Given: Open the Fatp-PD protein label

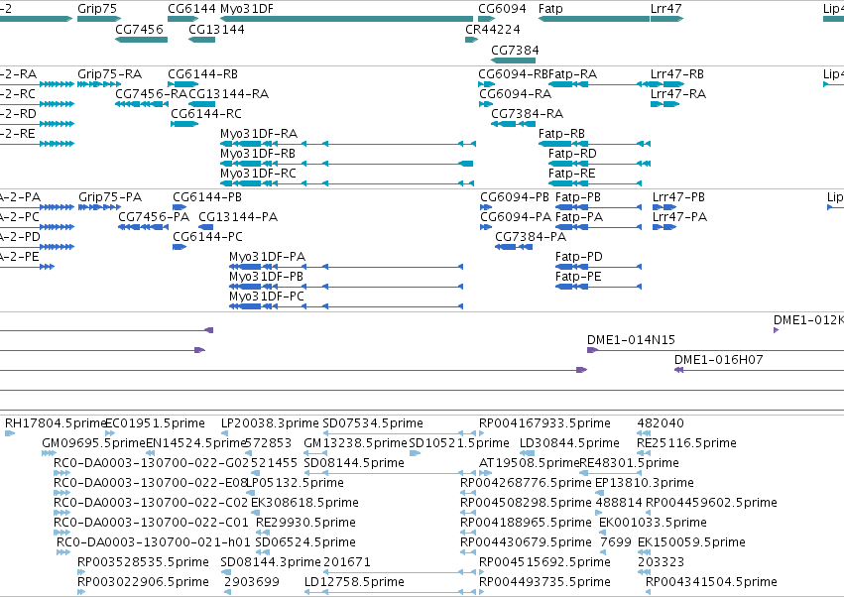Looking at the screenshot, I should tap(579, 257).
